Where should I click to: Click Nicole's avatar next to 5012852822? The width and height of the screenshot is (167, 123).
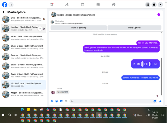coord(53,92)
